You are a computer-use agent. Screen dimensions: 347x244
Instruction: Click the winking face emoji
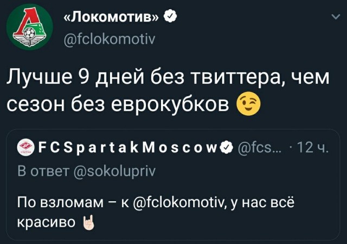click(248, 103)
